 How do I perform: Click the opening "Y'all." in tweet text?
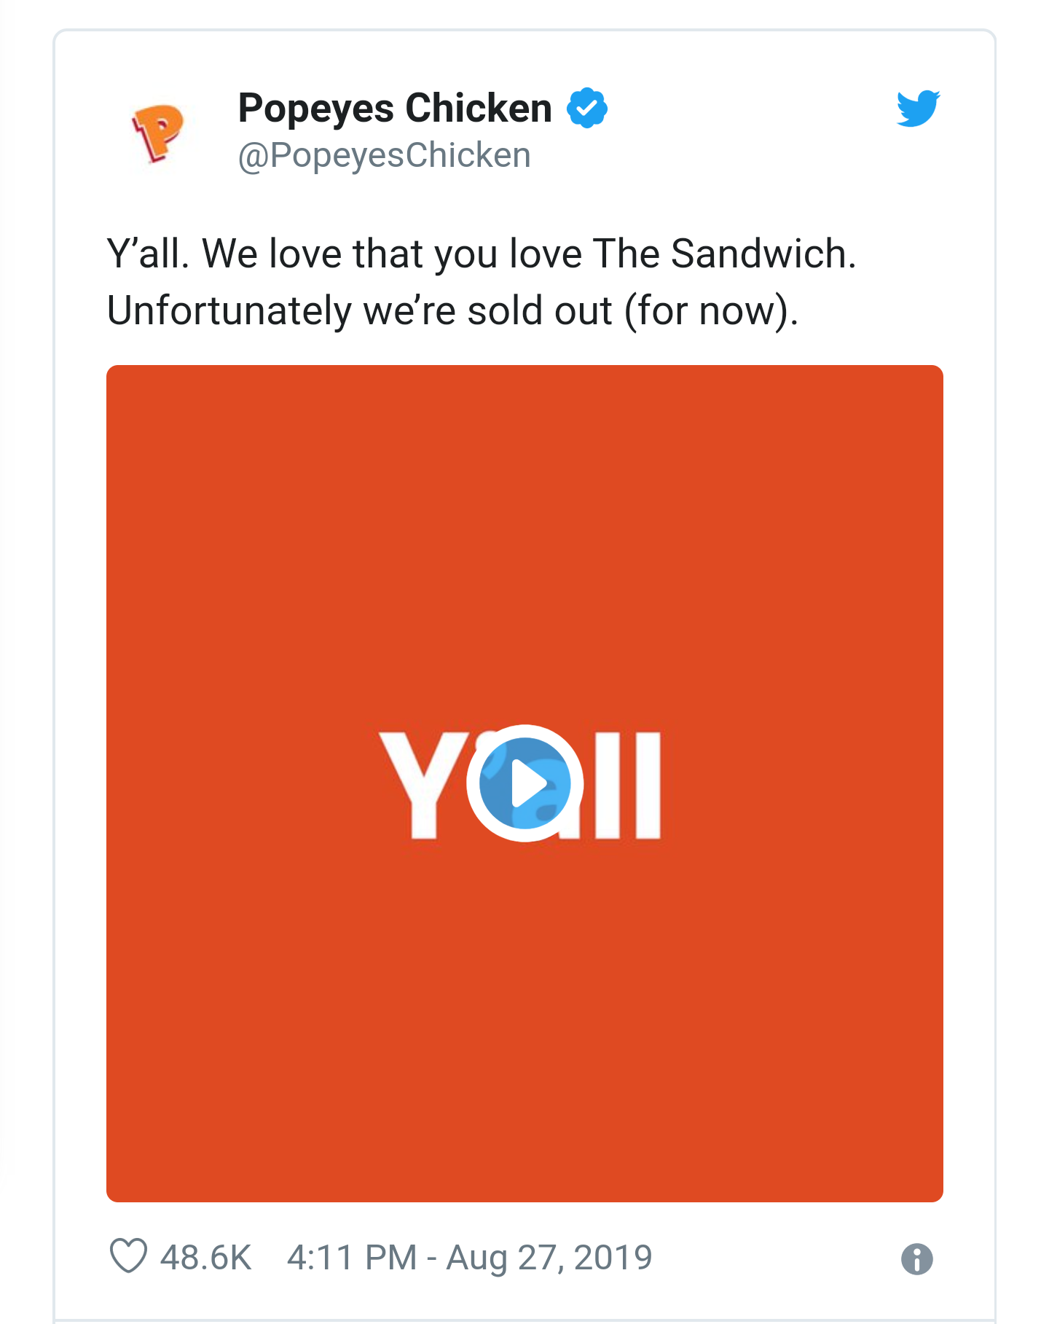click(148, 254)
